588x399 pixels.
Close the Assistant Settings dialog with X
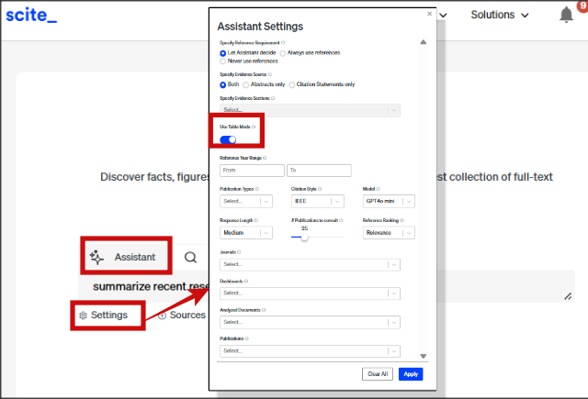coord(429,14)
